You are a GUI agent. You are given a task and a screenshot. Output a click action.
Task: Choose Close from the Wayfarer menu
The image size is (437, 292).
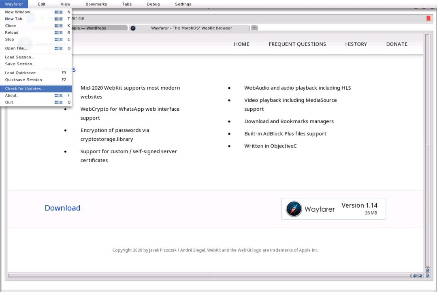click(x=36, y=26)
